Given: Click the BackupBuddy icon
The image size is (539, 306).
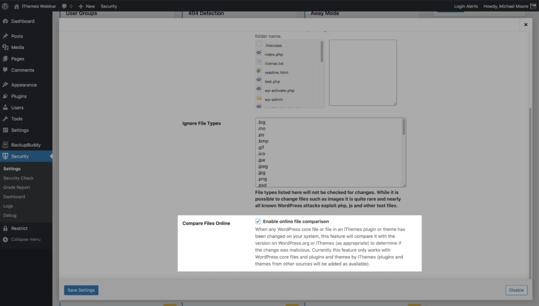Looking at the screenshot, I should [5, 145].
